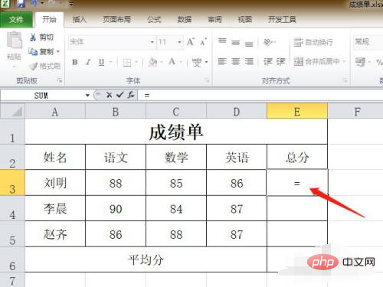Open the font name dropdown arrow

pos(152,42)
